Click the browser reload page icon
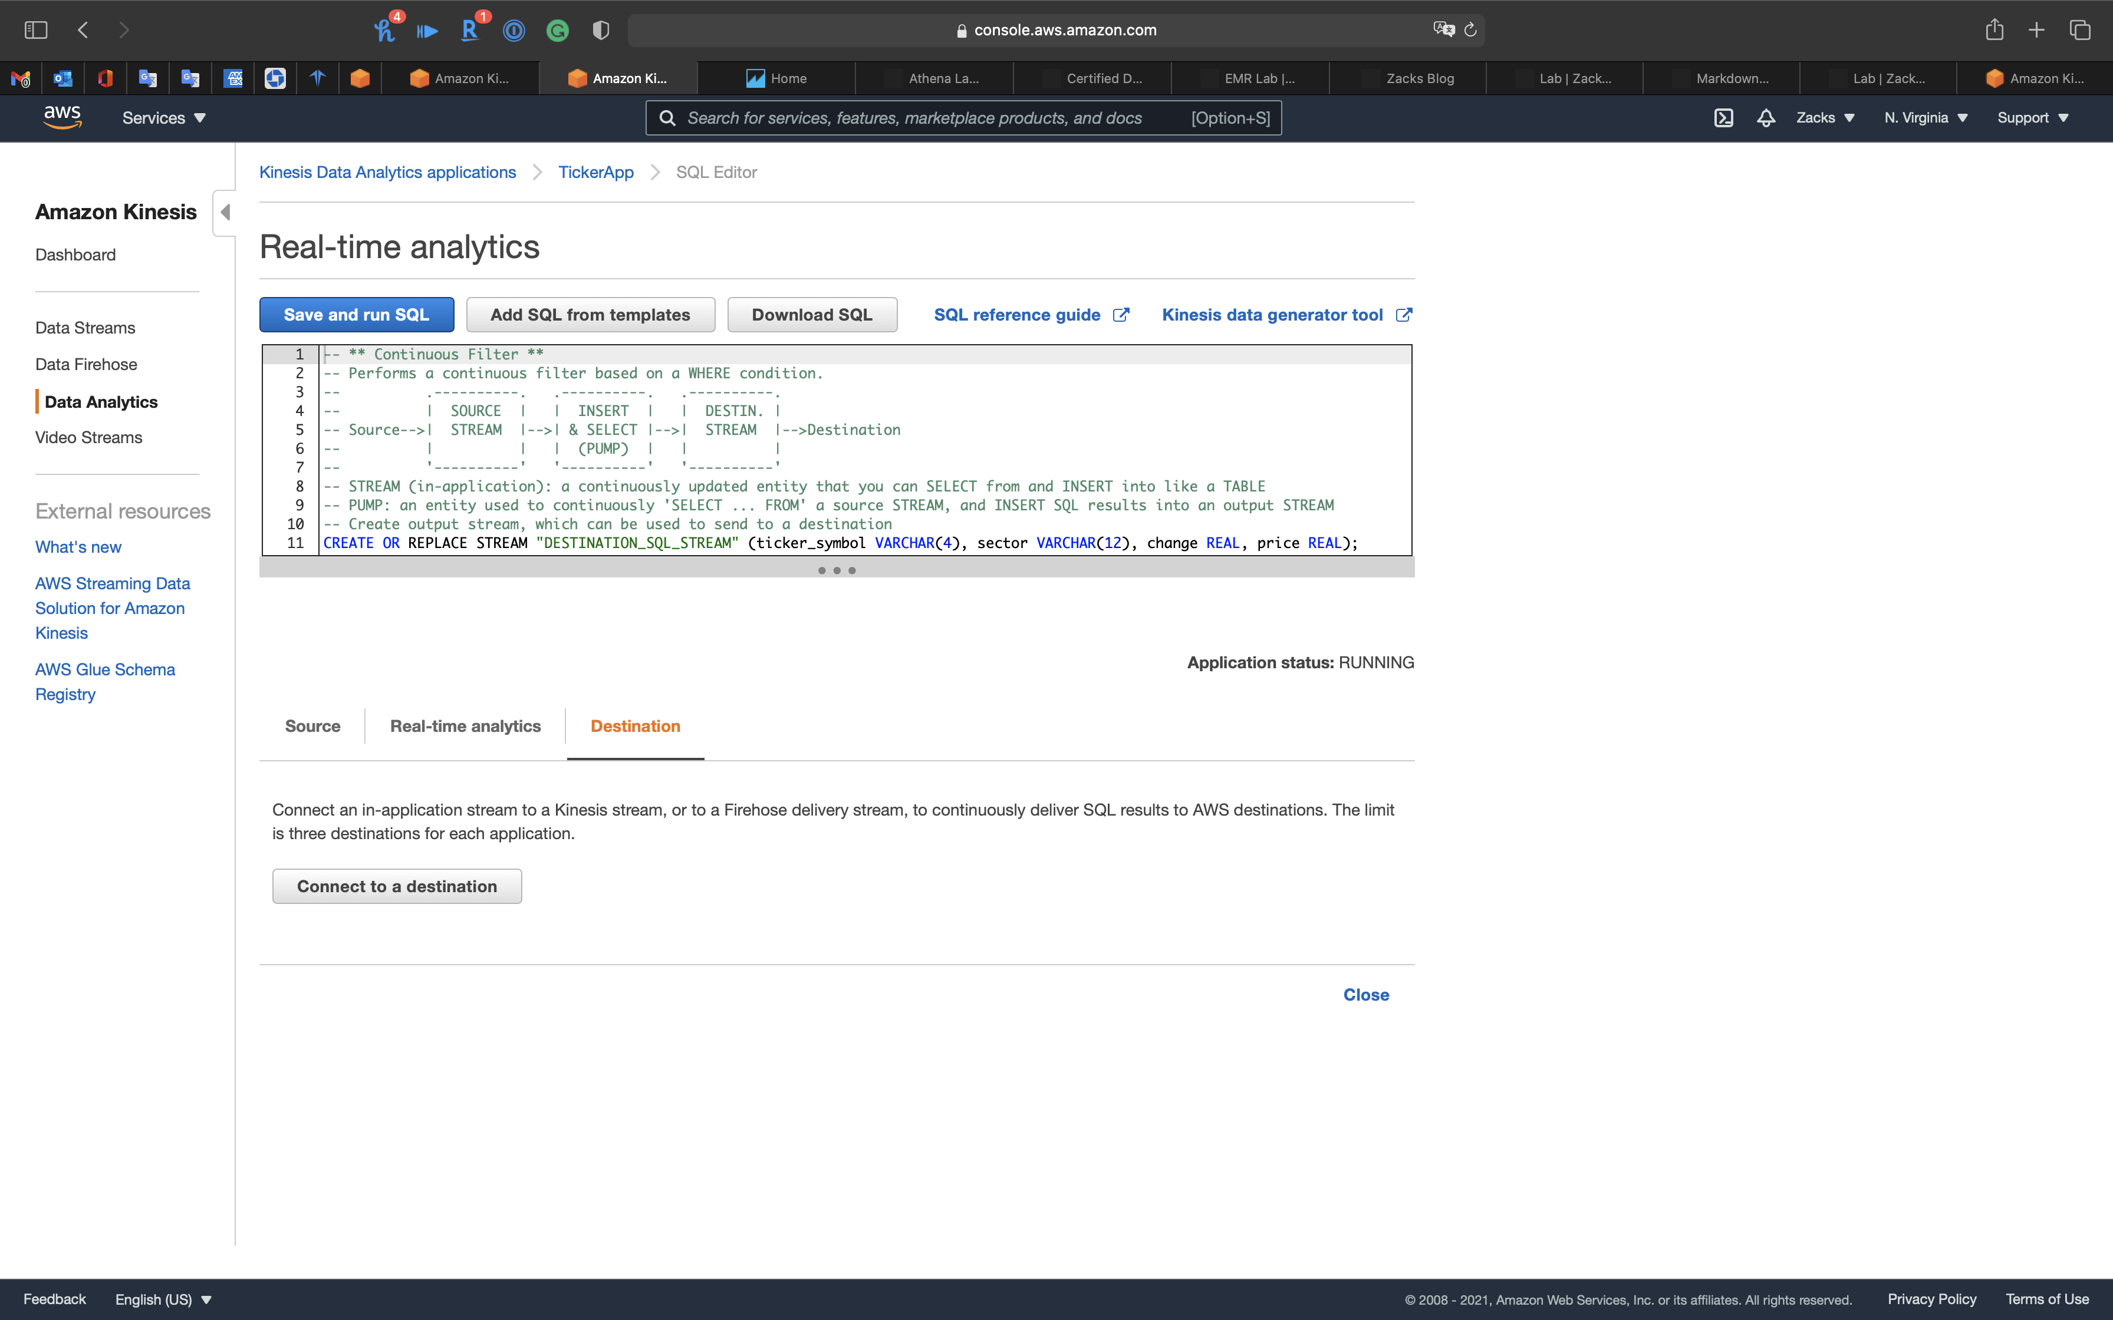Image resolution: width=2113 pixels, height=1320 pixels. pyautogui.click(x=1470, y=29)
